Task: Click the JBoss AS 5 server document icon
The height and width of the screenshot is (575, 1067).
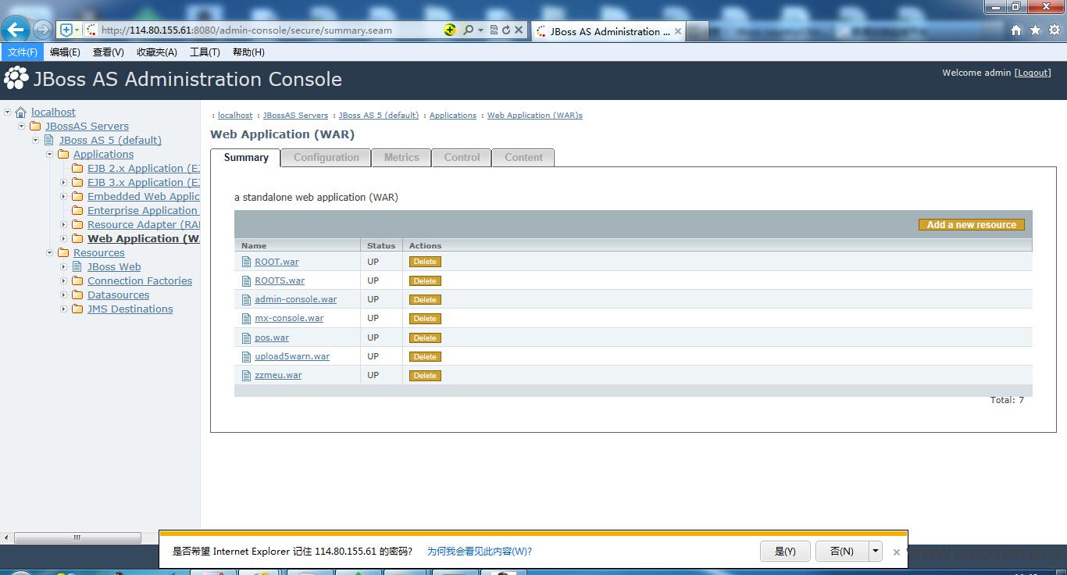Action: pos(49,141)
